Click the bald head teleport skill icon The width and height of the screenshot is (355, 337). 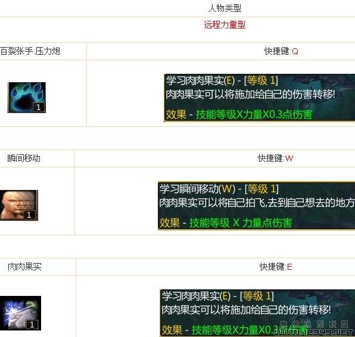pos(19,205)
